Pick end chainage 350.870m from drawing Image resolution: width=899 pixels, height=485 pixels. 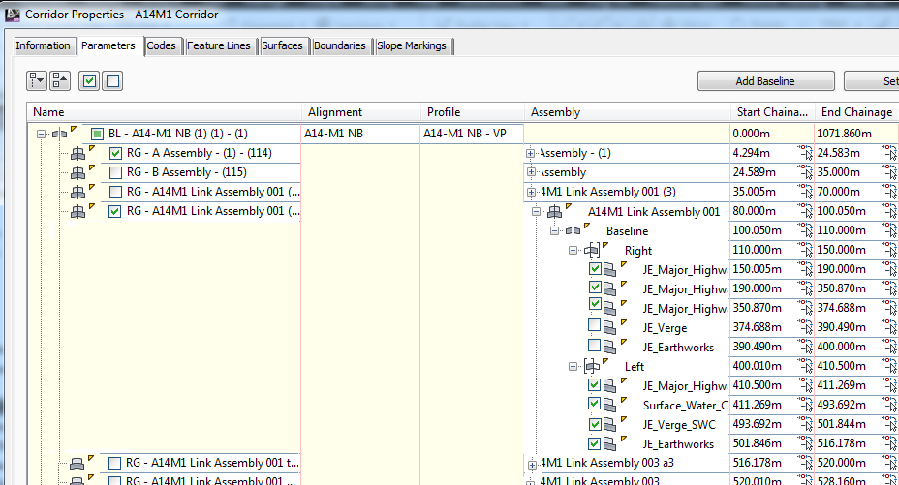click(890, 288)
